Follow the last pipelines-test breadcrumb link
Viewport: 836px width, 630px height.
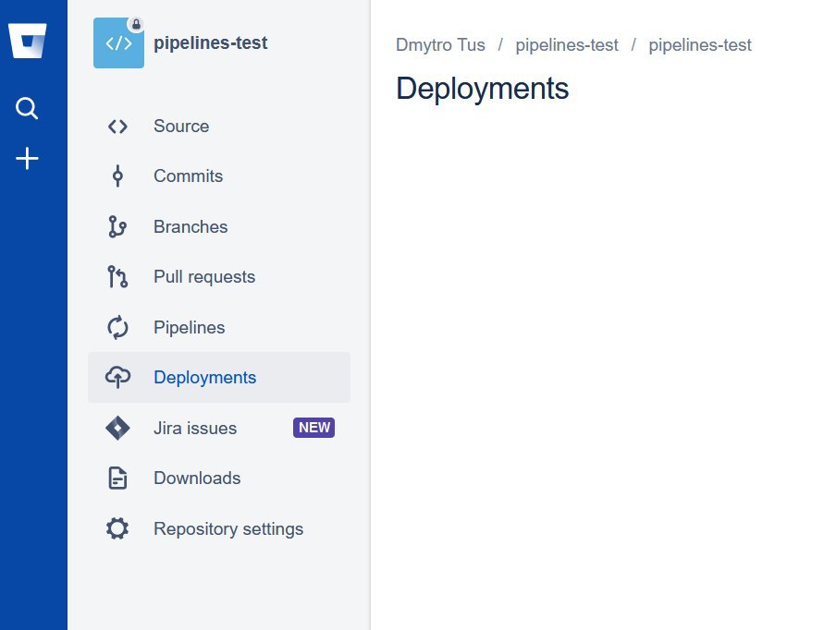pyautogui.click(x=700, y=45)
